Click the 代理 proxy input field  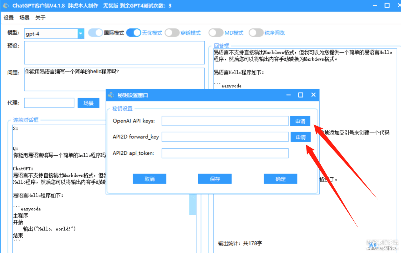click(x=49, y=103)
